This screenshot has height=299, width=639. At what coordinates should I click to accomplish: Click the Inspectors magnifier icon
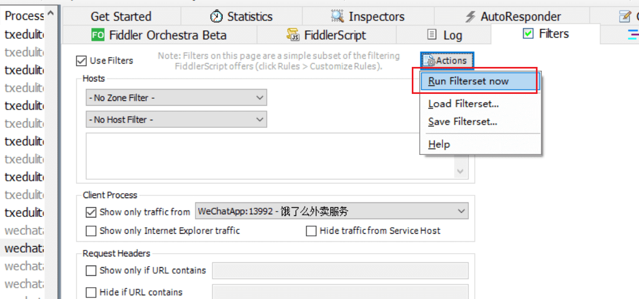pyautogui.click(x=337, y=16)
